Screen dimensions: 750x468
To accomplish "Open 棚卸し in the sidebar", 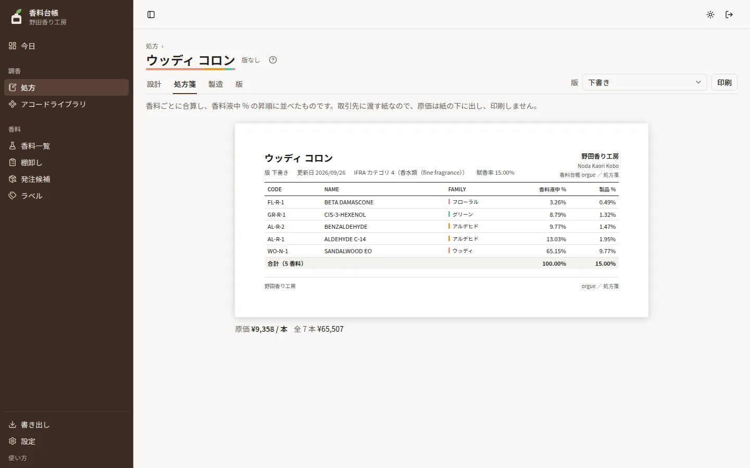I will (66, 162).
